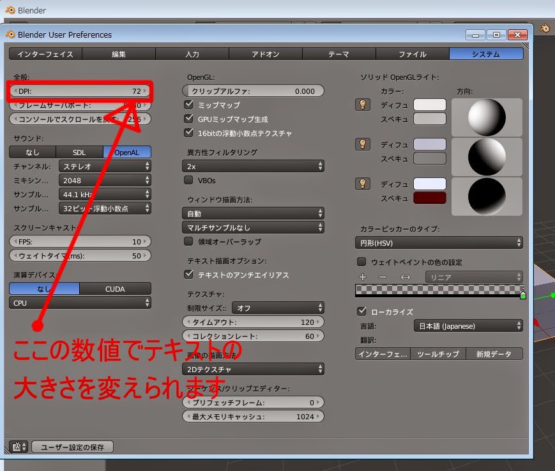The height and width of the screenshot is (471, 555).
Task: Open the texture limit size オフ dropdown
Action: click(278, 308)
